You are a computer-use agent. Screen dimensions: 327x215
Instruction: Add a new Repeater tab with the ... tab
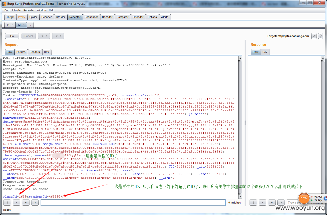[x=30, y=25]
